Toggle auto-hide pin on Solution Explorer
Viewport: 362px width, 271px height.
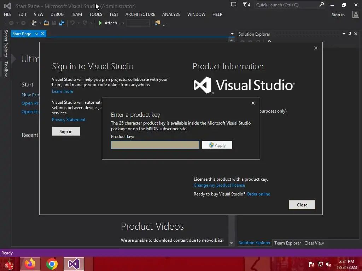pos(350,34)
